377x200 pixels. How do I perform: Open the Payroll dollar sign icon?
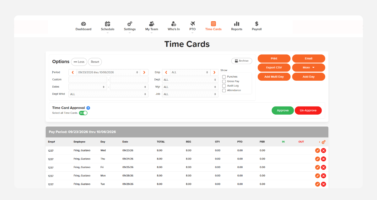(257, 24)
